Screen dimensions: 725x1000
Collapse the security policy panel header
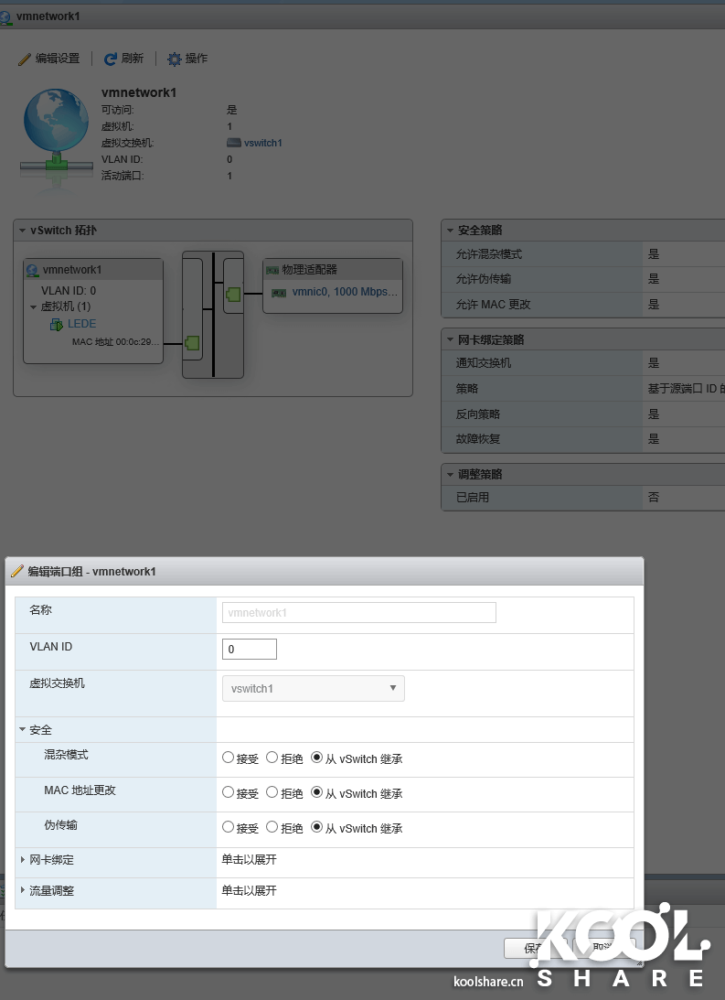(450, 231)
